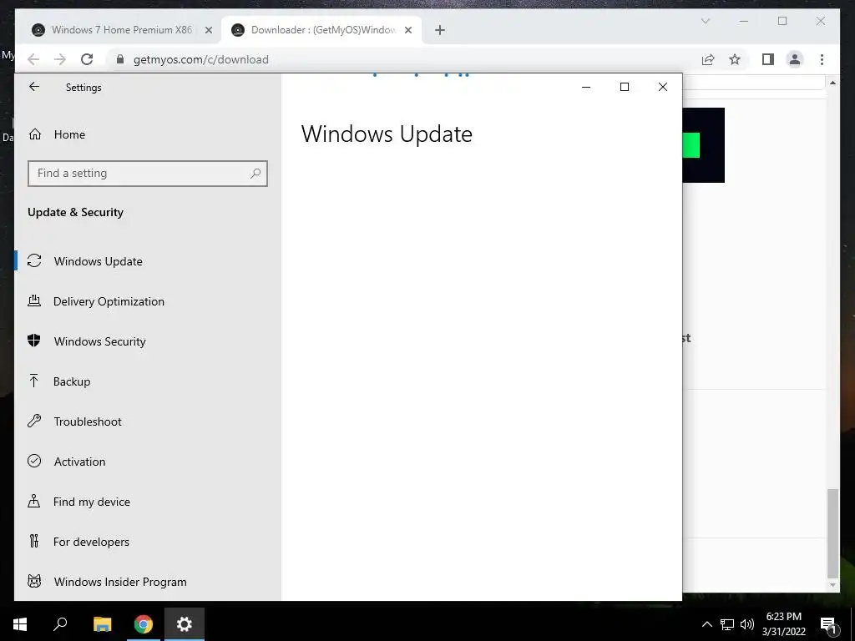Open Activation settings
Image resolution: width=855 pixels, height=641 pixels.
coord(147,462)
